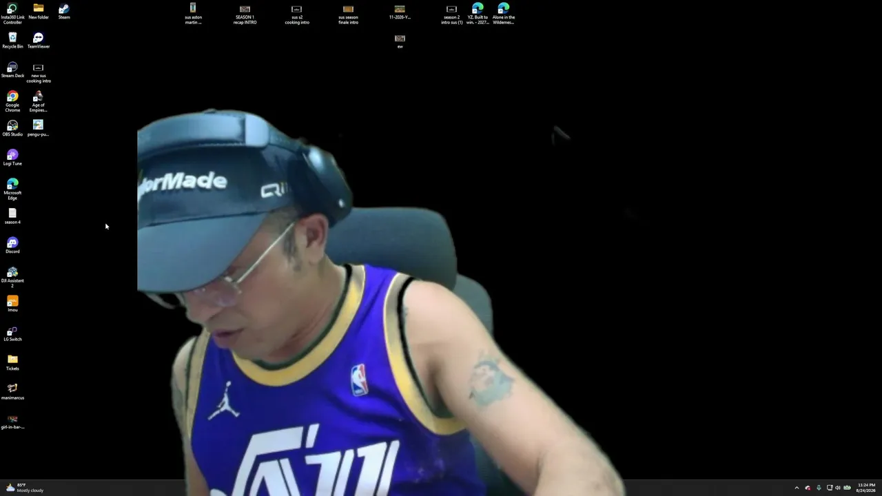Select the Steam desktop shortcut
This screenshot has height=496, width=882.
64,12
